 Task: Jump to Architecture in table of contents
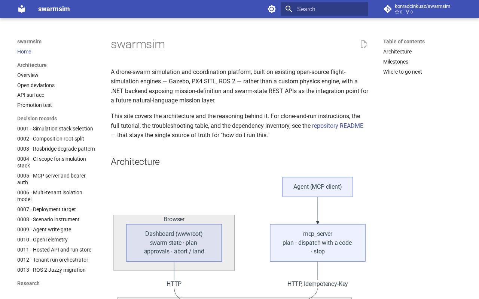[x=397, y=52]
